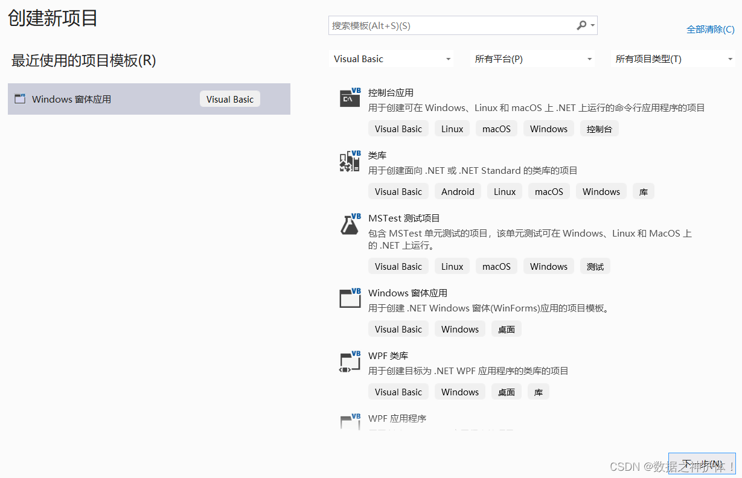This screenshot has height=478, width=742.
Task: Open the 所有平台 platform dropdown
Action: point(533,59)
